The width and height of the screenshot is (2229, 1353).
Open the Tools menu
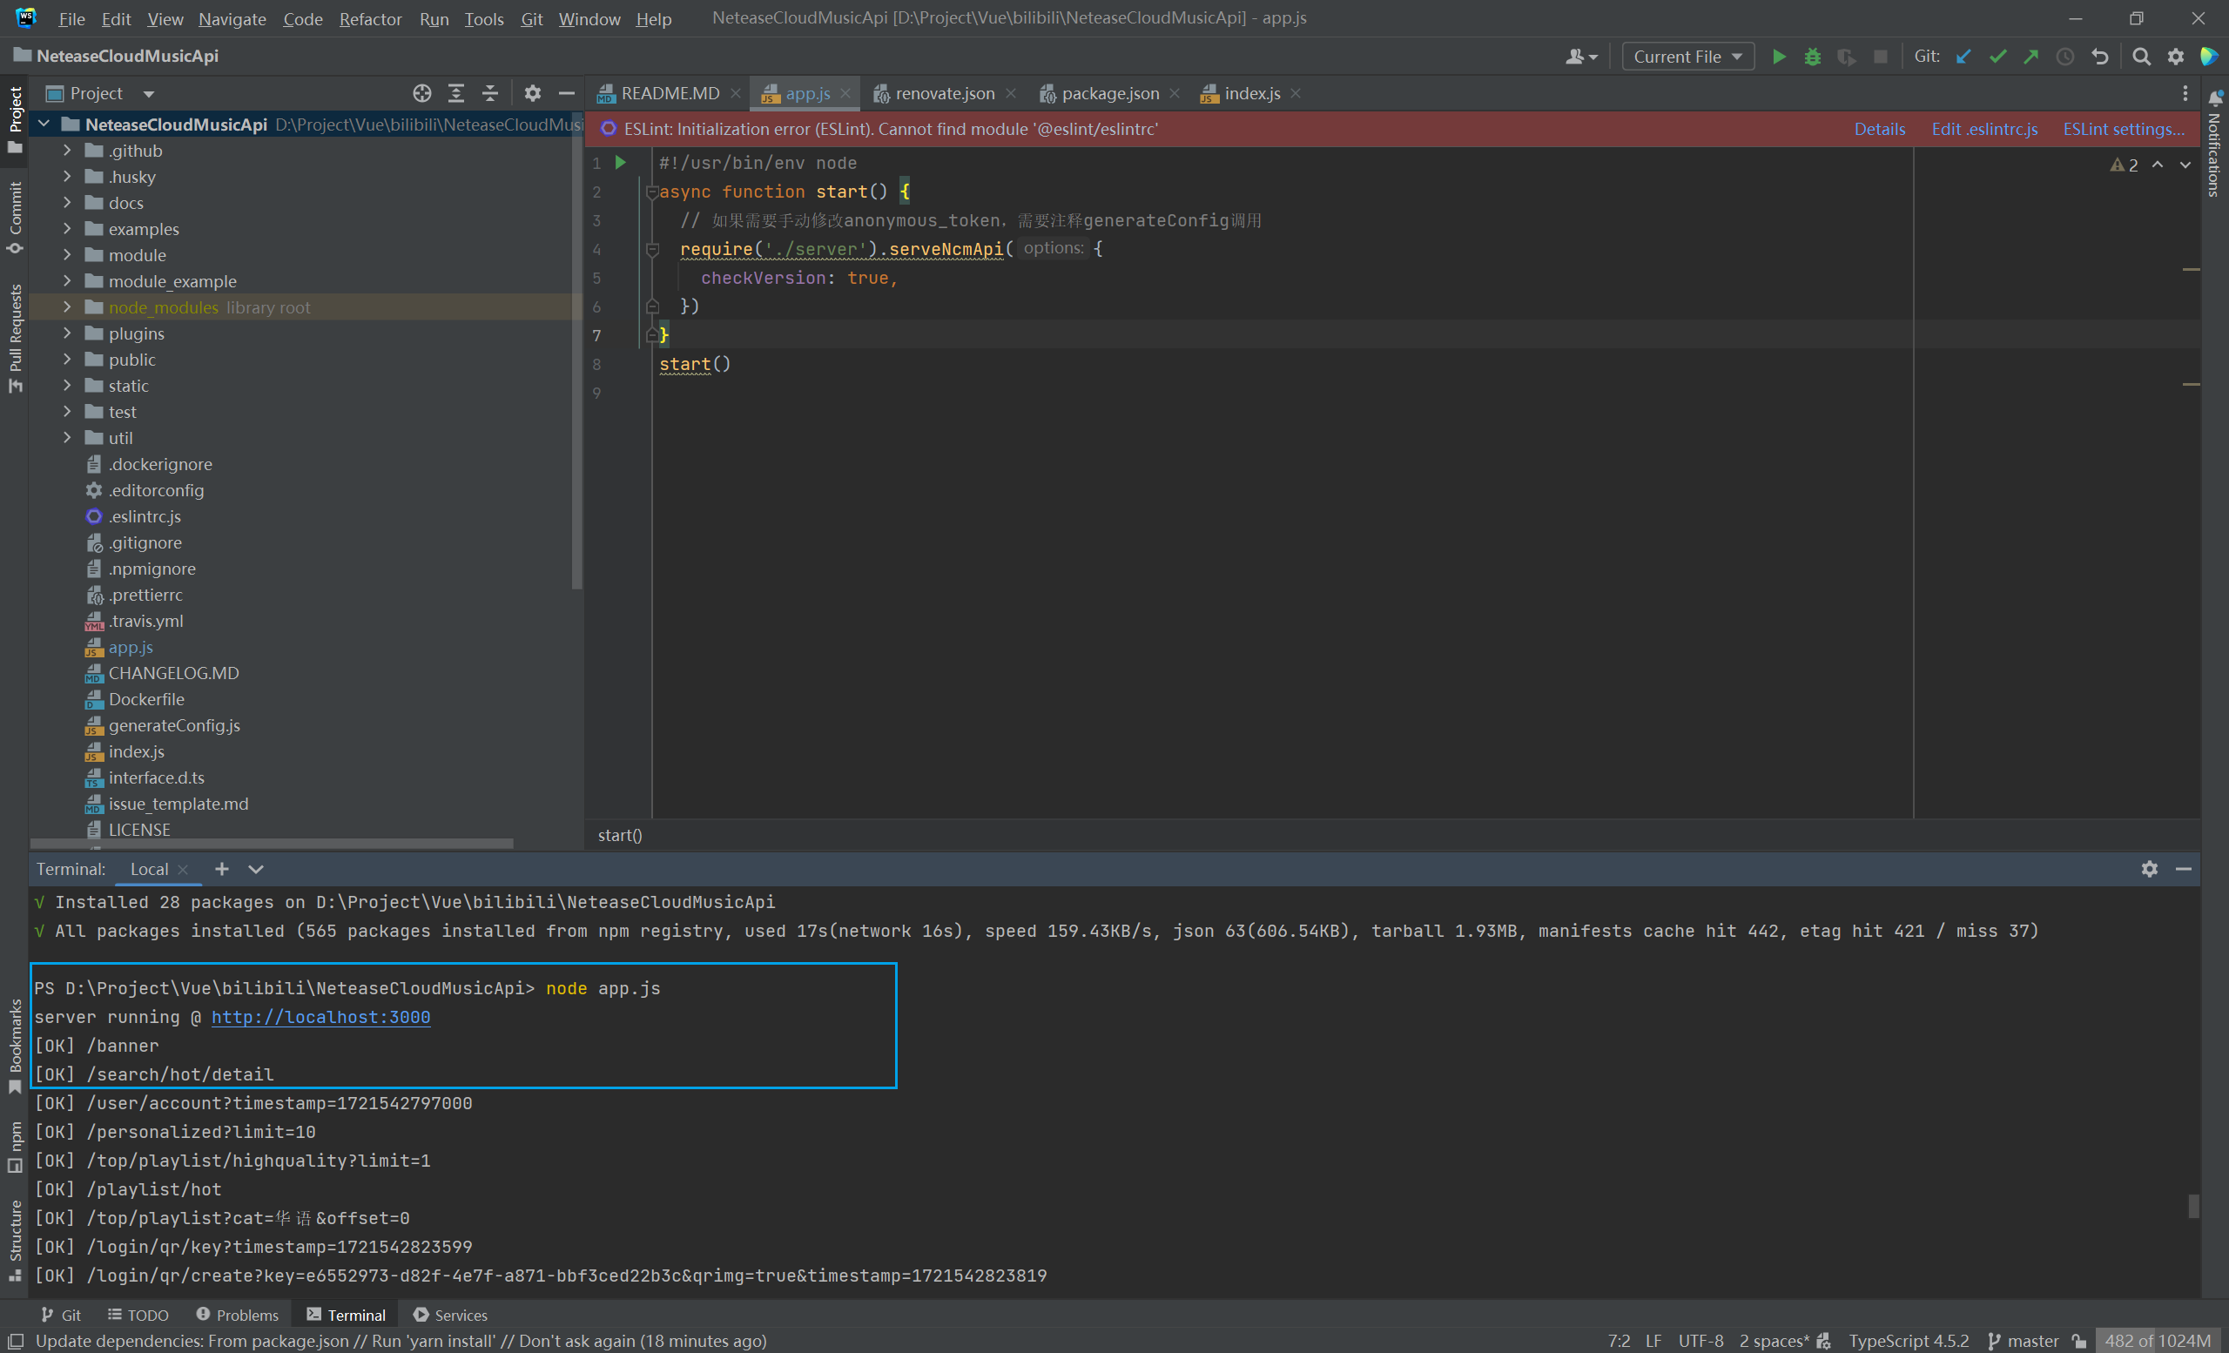[x=483, y=18]
